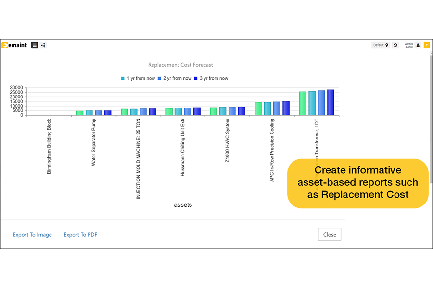Screen dimensions: 433x288
Task: Click the 'Z1000 HVAC System' axis label
Action: pos(227,141)
